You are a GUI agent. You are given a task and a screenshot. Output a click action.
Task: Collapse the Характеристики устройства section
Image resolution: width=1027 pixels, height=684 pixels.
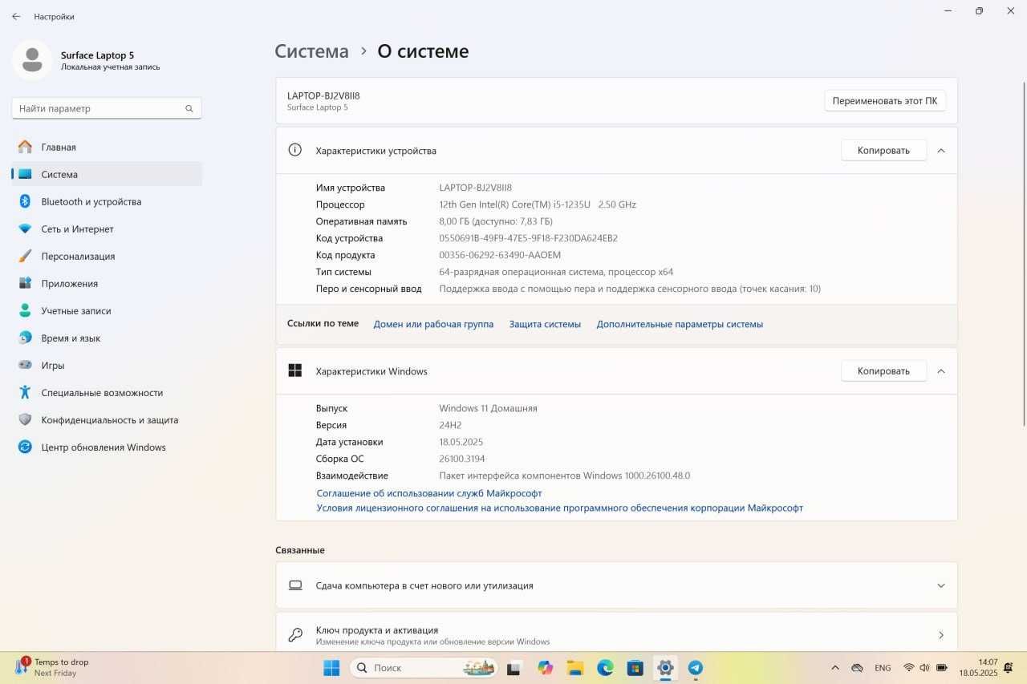941,150
